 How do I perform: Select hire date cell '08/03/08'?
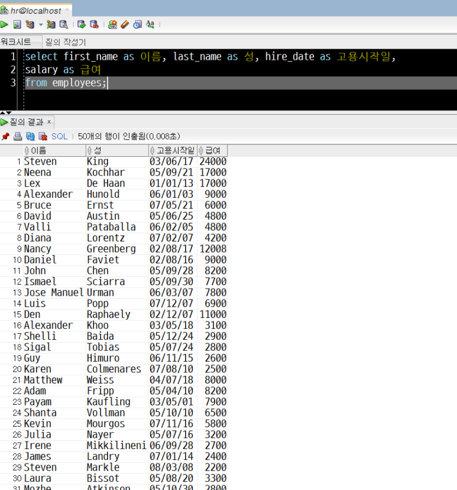point(173,468)
